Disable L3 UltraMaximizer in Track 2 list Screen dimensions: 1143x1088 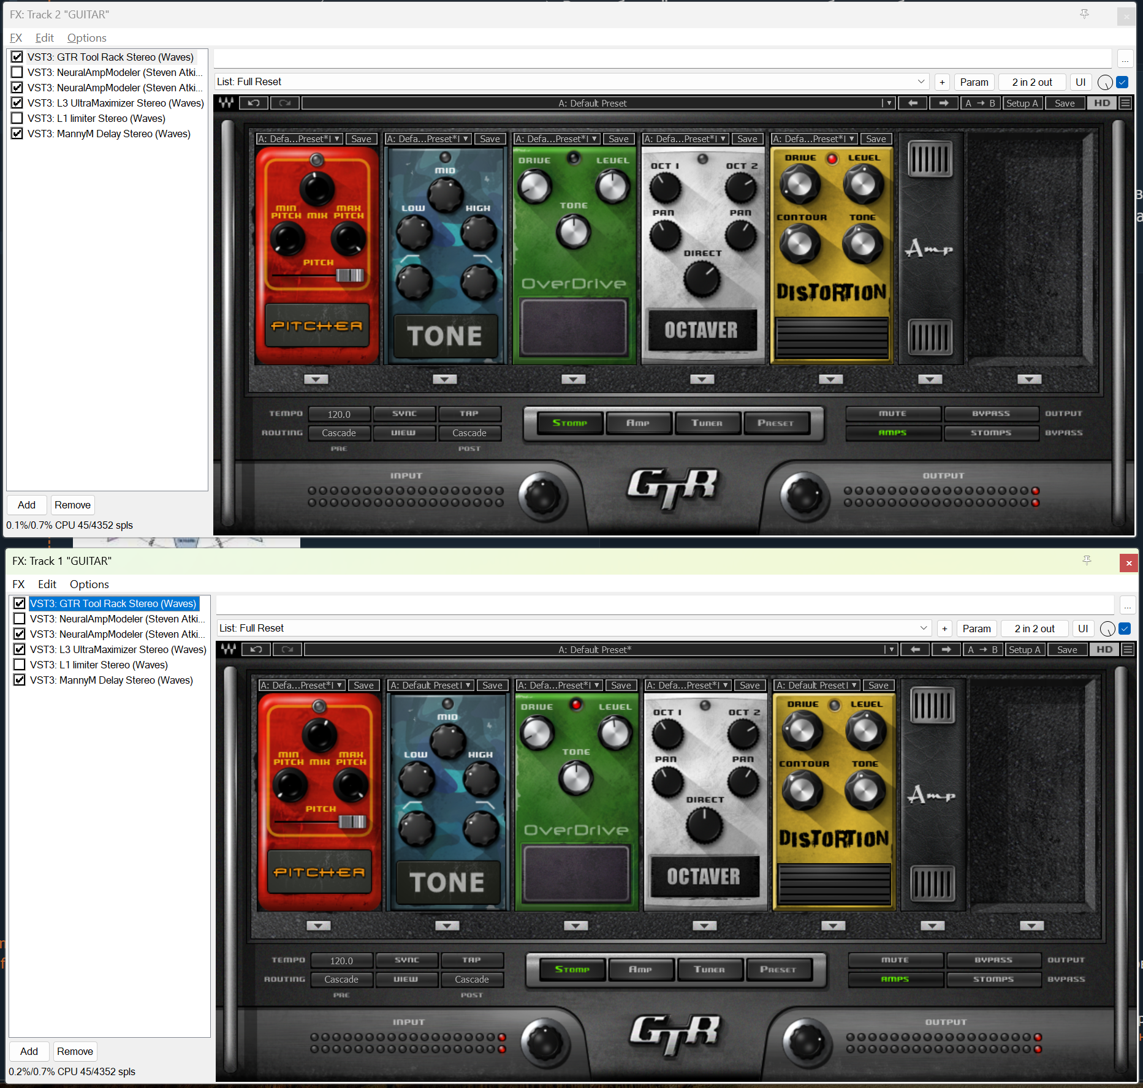(x=17, y=103)
